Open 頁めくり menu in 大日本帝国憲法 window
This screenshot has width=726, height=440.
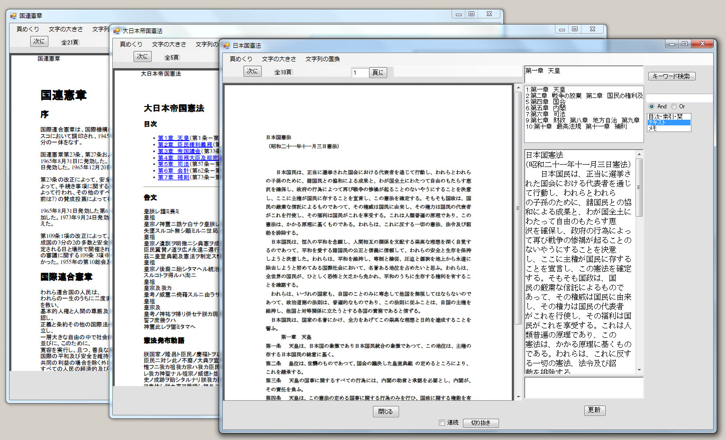pos(131,44)
